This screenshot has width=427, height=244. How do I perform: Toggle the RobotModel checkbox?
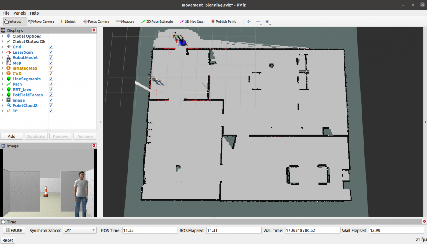(51, 57)
